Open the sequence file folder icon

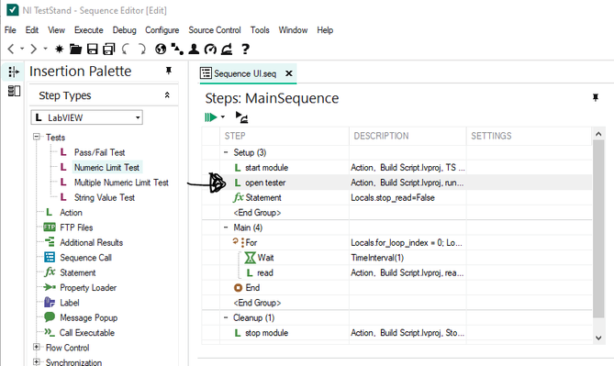[75, 49]
